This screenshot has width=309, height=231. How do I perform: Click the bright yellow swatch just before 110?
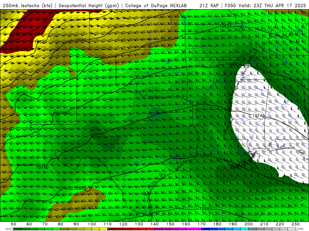pos(104,229)
